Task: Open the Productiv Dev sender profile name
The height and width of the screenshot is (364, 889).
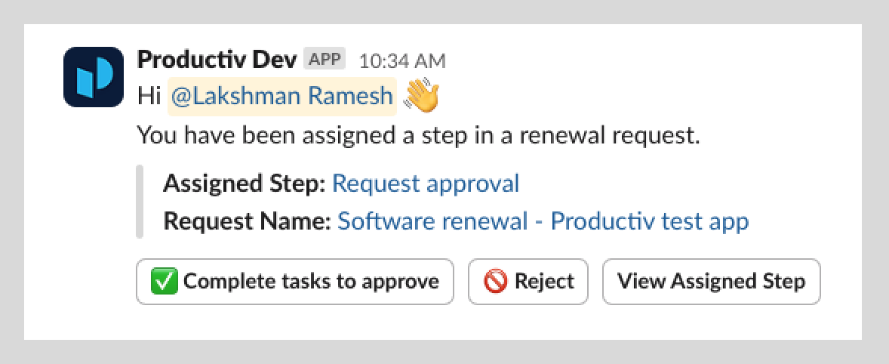Action: point(217,59)
